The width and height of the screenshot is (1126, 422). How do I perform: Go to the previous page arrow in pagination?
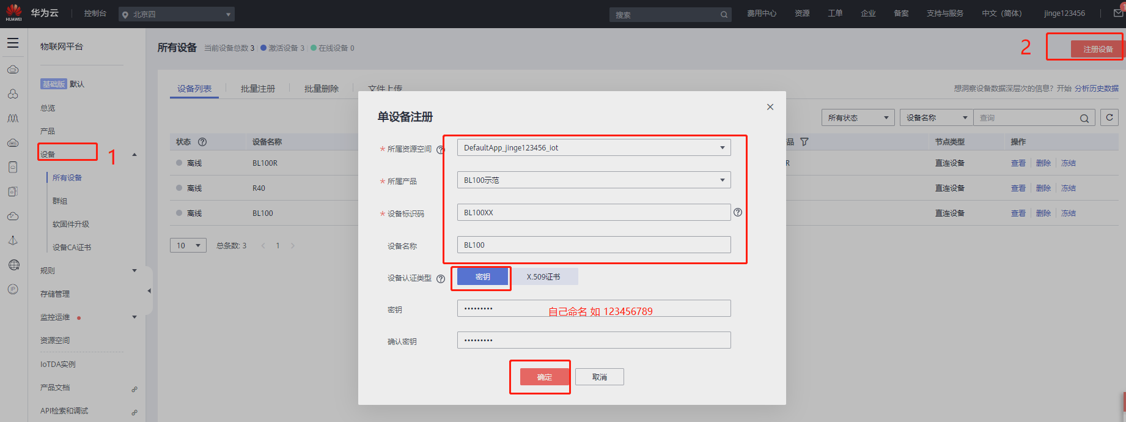263,246
